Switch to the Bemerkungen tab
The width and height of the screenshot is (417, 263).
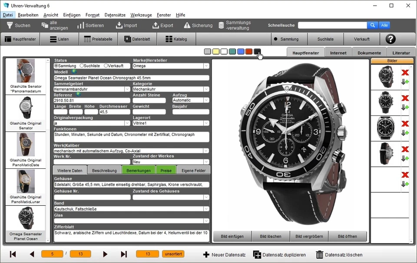[139, 171]
